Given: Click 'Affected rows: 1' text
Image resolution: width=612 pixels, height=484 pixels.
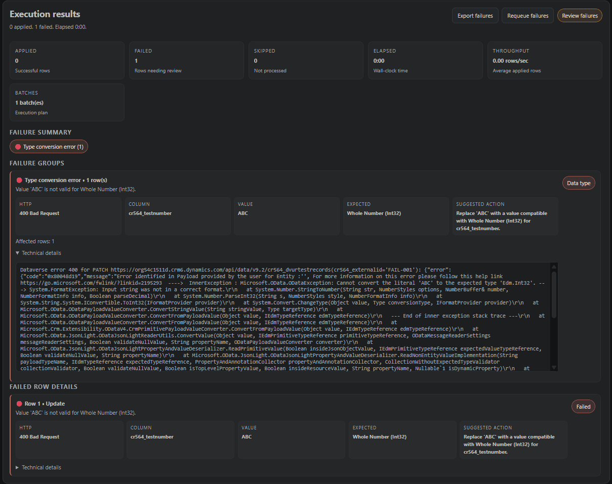Looking at the screenshot, I should pos(35,242).
